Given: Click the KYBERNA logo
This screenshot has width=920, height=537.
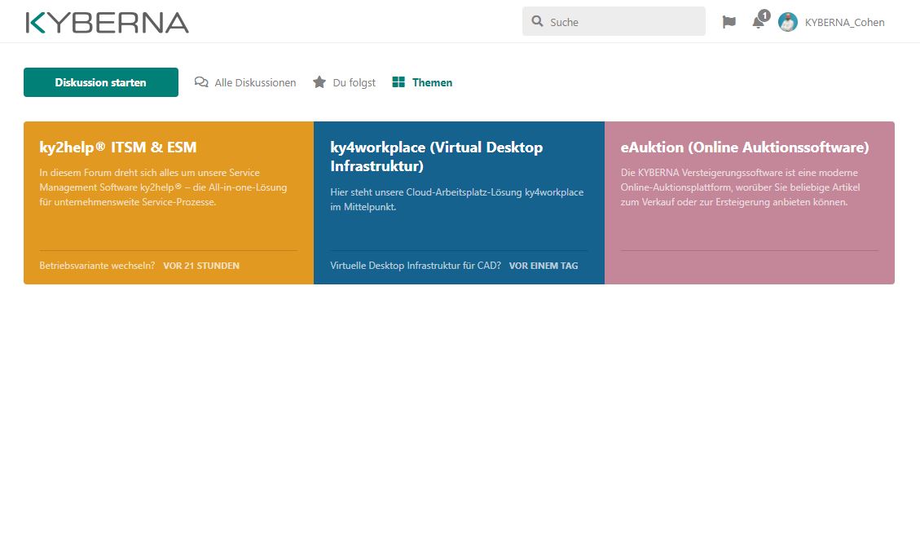Looking at the screenshot, I should (x=108, y=22).
